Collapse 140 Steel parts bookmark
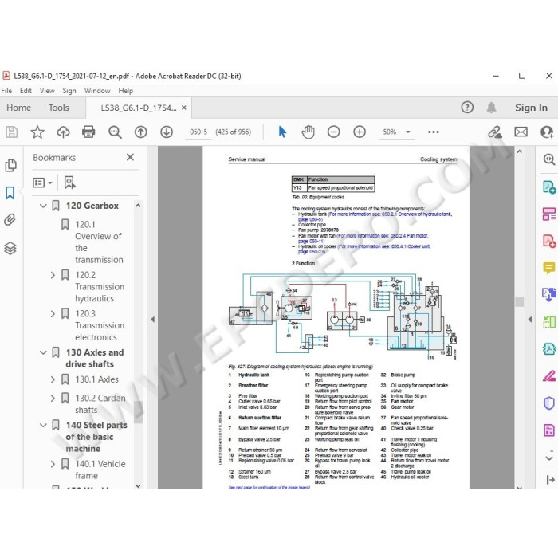This screenshot has height=558, width=558. coord(43,425)
